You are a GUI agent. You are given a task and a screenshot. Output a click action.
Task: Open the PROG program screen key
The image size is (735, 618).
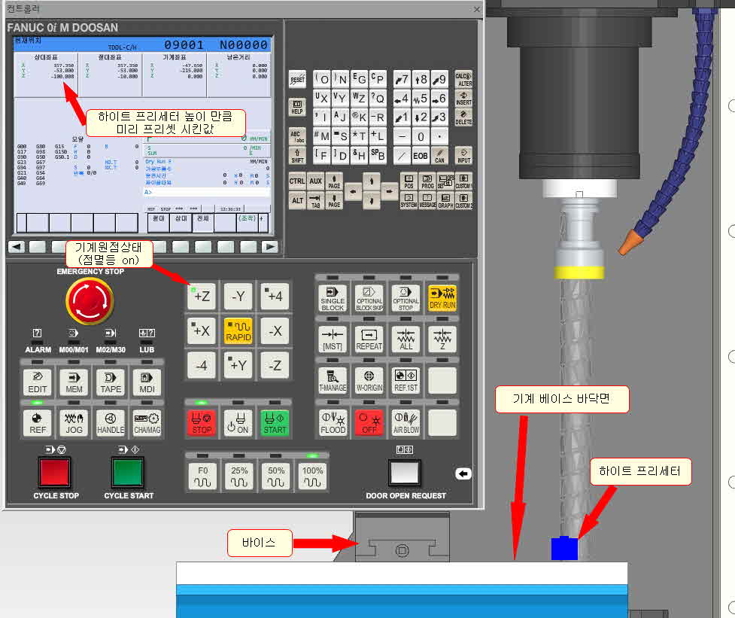[x=427, y=181]
